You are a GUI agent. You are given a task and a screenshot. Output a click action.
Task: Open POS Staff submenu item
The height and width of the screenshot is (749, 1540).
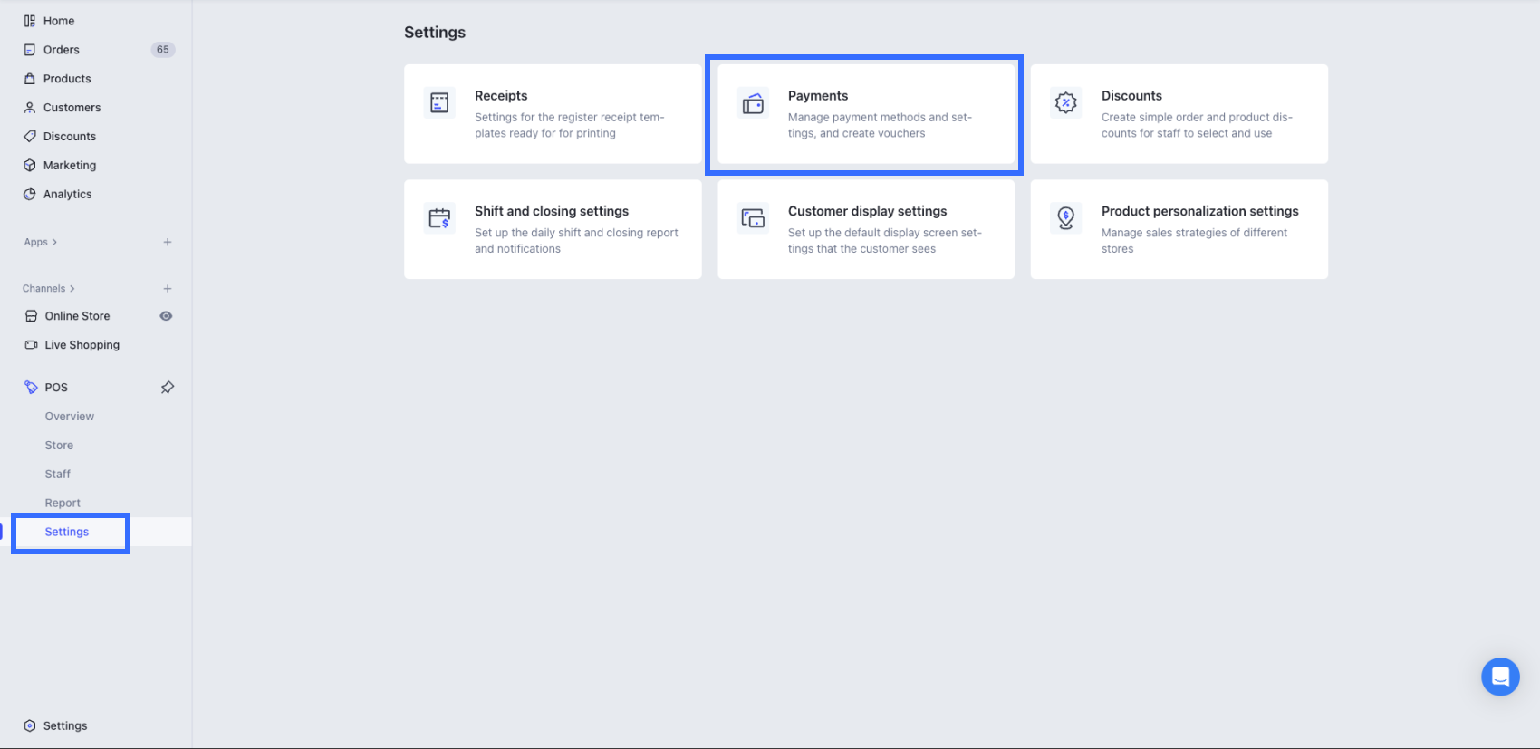pyautogui.click(x=58, y=475)
